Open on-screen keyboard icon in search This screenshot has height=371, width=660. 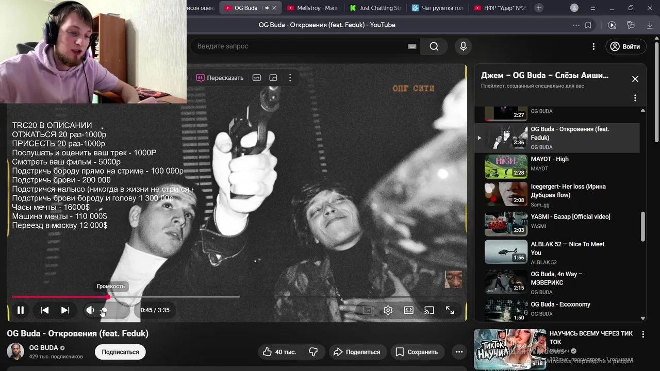[412, 46]
